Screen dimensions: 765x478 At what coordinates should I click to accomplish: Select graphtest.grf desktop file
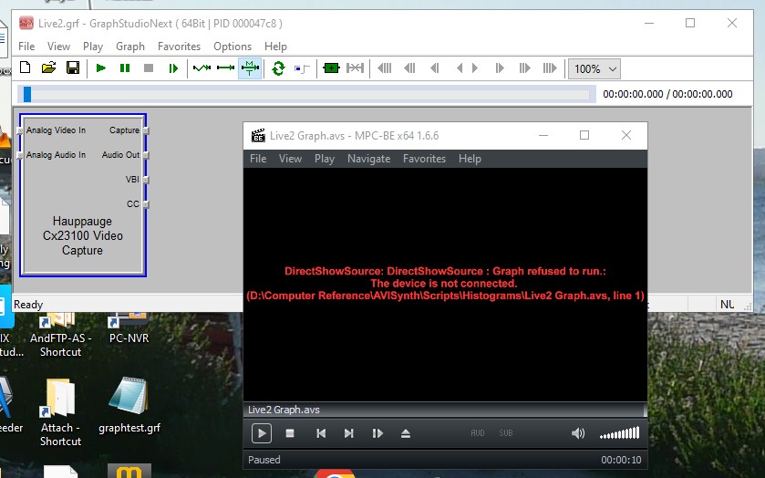129,405
